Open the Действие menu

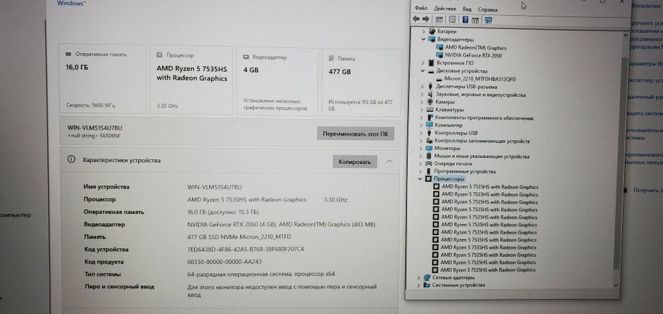[x=444, y=9]
